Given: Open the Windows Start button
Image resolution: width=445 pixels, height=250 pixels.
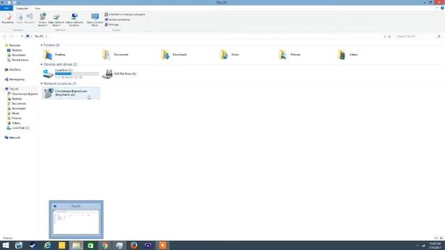Looking at the screenshot, I should click(6, 245).
